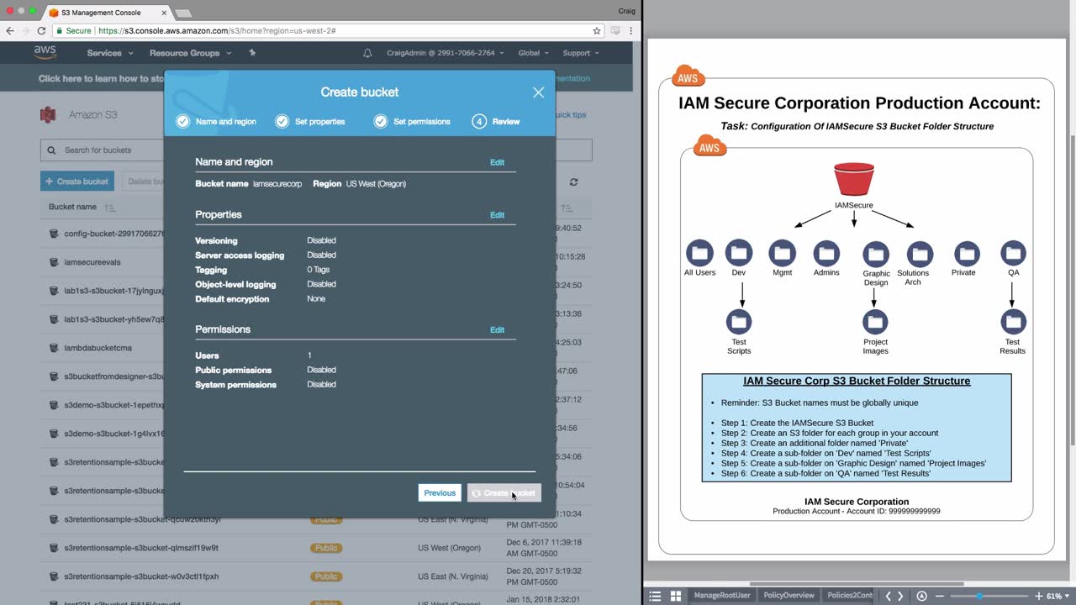Open the AWS notifications bell
The width and height of the screenshot is (1076, 605).
367,53
